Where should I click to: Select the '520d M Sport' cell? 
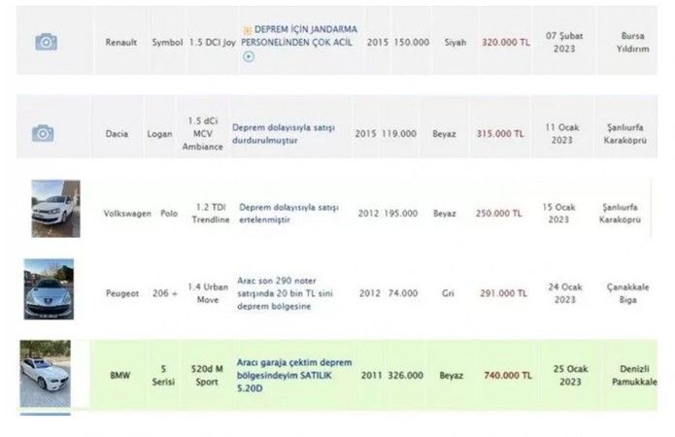[x=207, y=376]
